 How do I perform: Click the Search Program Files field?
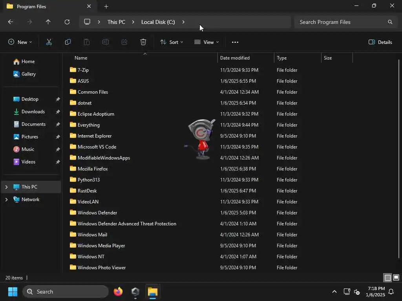tap(345, 22)
